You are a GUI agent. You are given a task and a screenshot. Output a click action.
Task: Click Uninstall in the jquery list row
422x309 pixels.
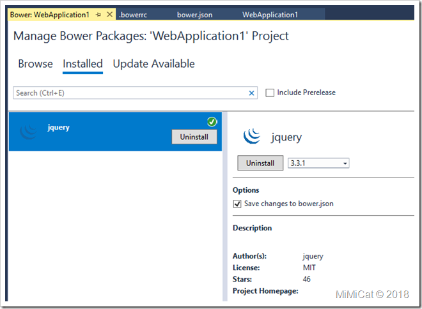pyautogui.click(x=194, y=137)
